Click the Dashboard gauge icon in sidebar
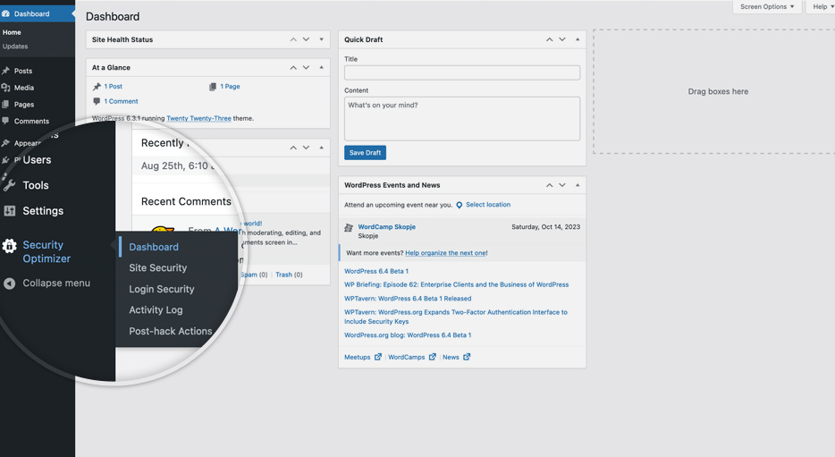 coord(6,13)
